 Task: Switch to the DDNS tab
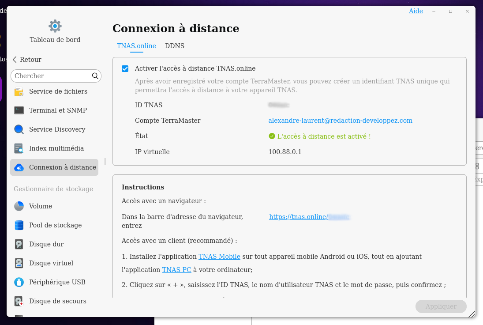pos(175,46)
